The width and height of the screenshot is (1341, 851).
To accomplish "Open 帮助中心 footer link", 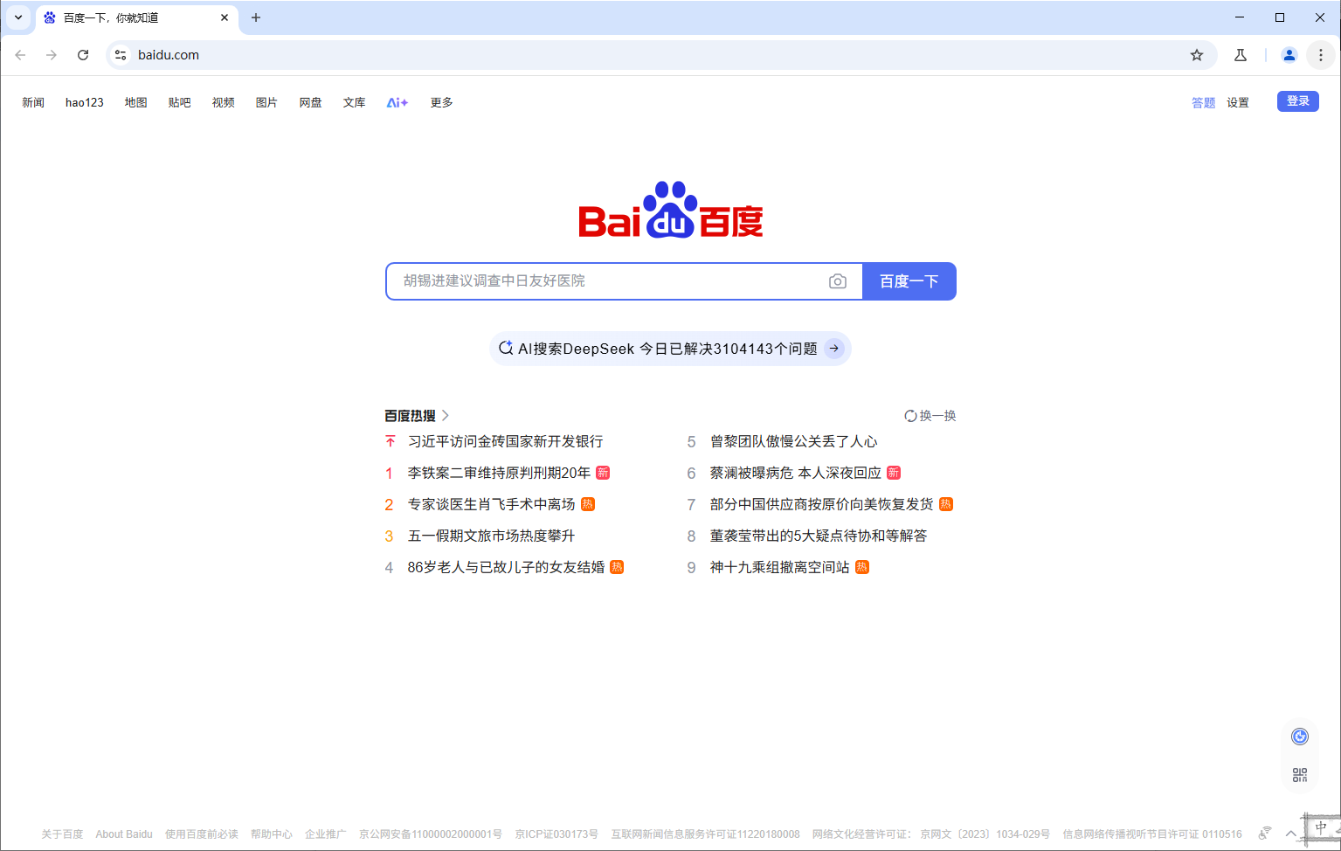I will (x=272, y=834).
